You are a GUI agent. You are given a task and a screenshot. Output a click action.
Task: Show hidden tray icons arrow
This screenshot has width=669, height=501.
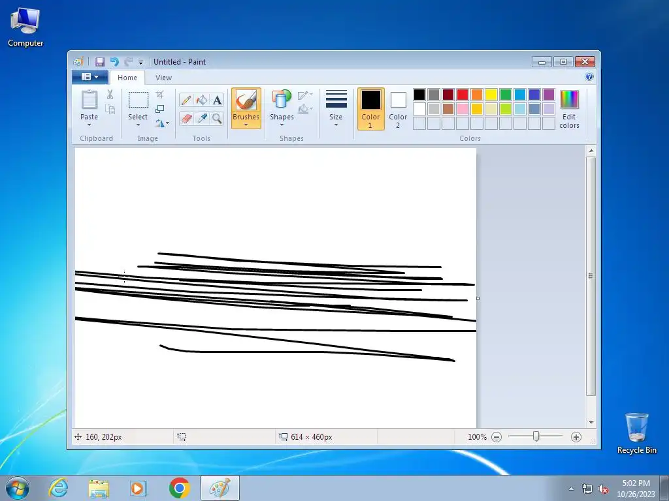pyautogui.click(x=571, y=489)
